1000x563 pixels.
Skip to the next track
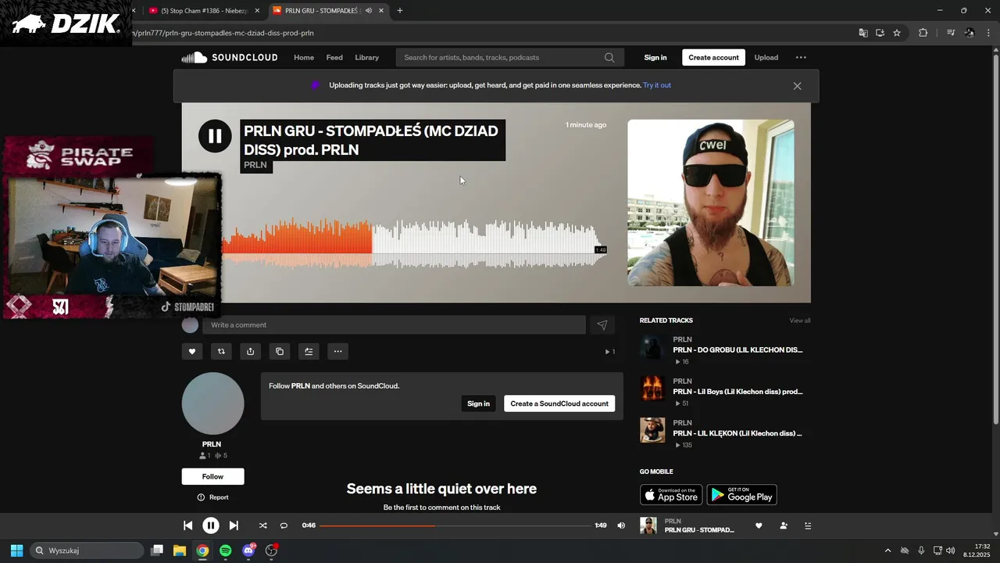click(x=234, y=525)
